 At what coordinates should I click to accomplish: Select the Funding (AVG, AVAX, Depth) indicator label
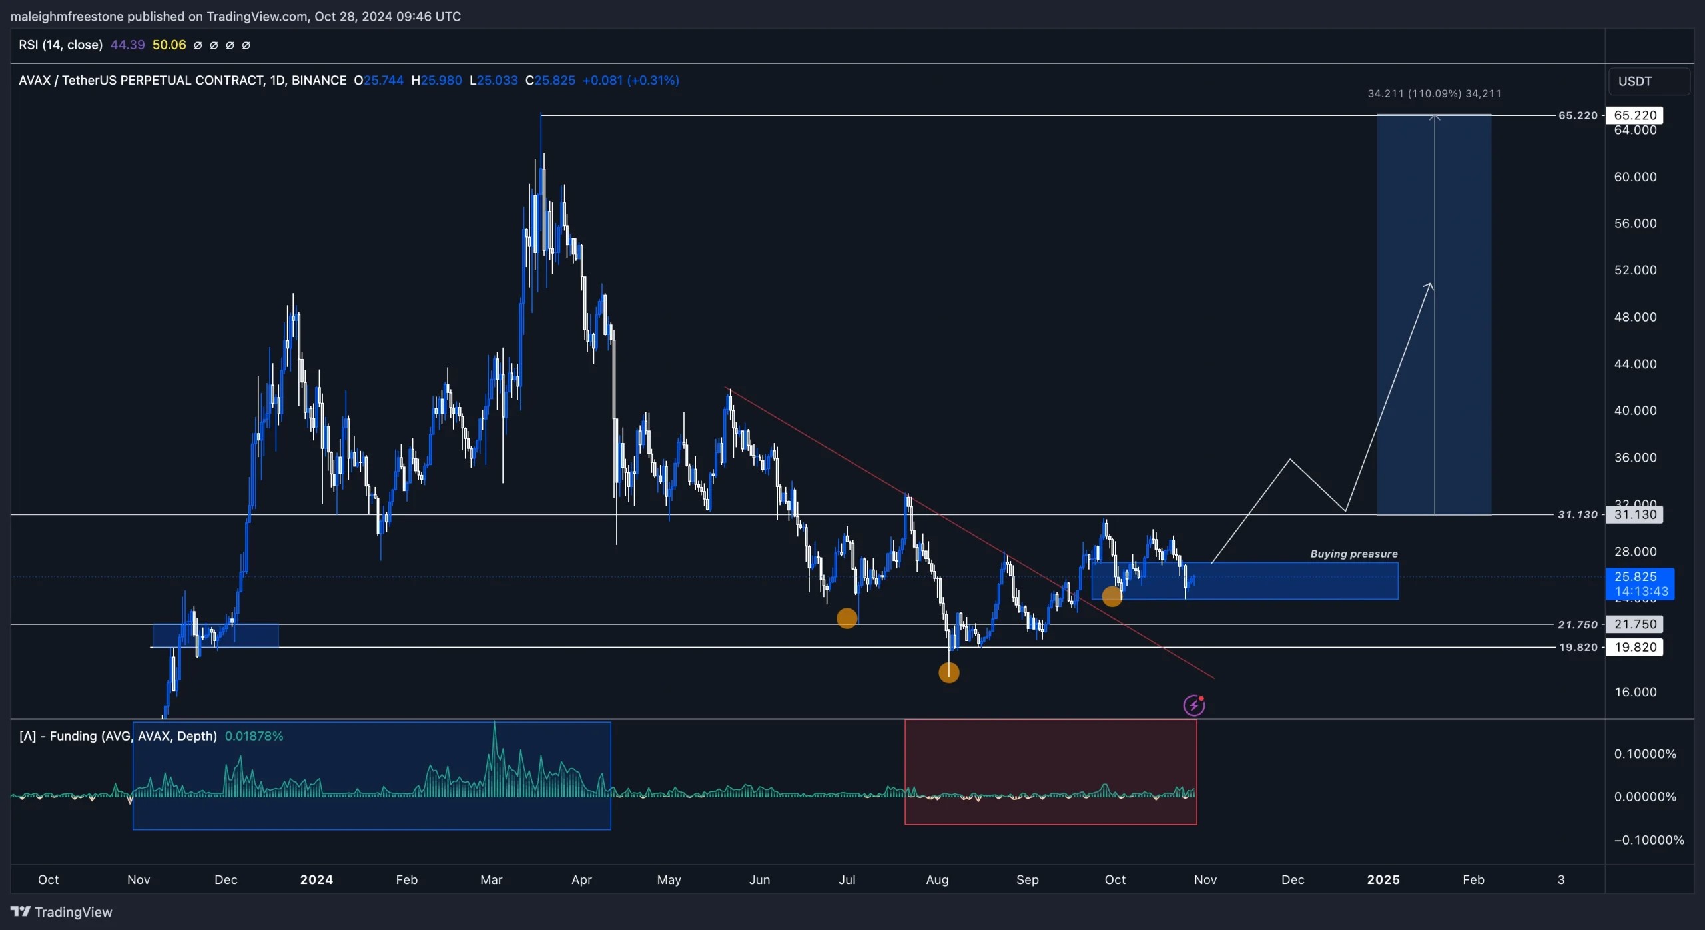coord(117,736)
